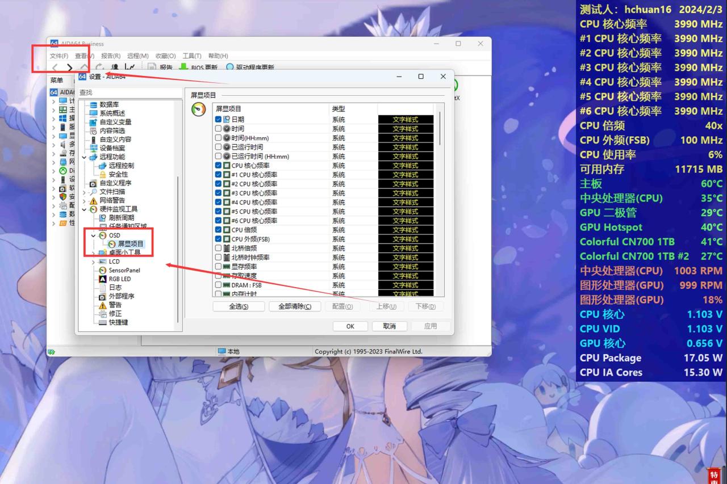Open RGB LED settings icon
This screenshot has width=727, height=484.
pos(103,279)
